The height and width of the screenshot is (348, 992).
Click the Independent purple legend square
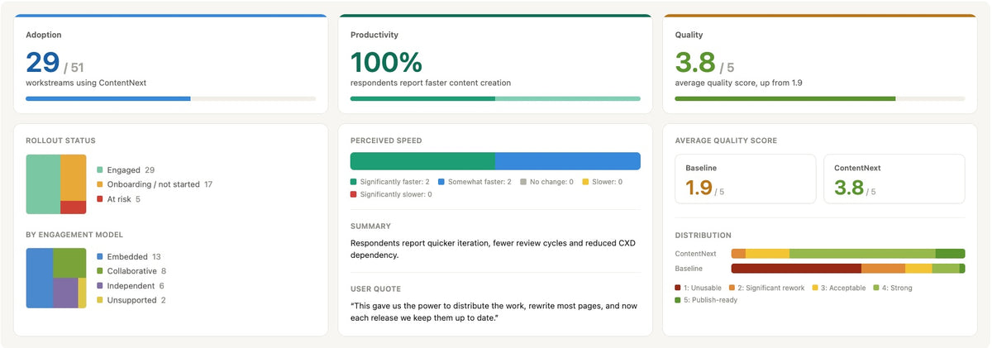point(100,285)
